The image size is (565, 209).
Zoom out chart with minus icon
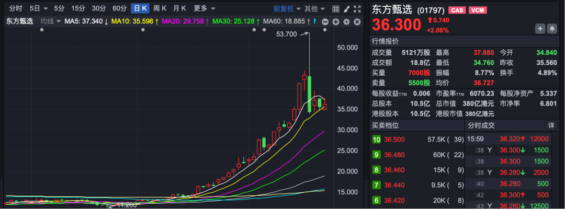(325, 22)
